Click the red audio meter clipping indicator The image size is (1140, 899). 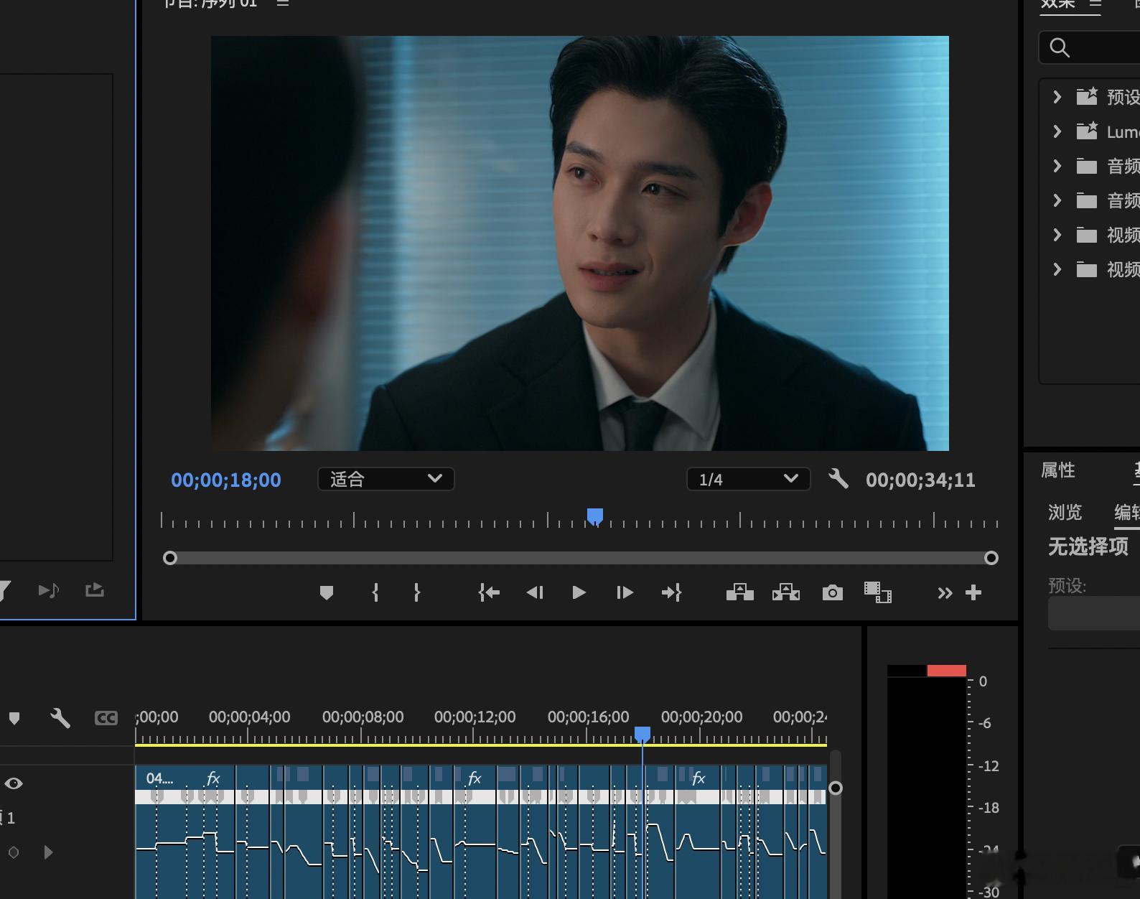click(x=946, y=671)
